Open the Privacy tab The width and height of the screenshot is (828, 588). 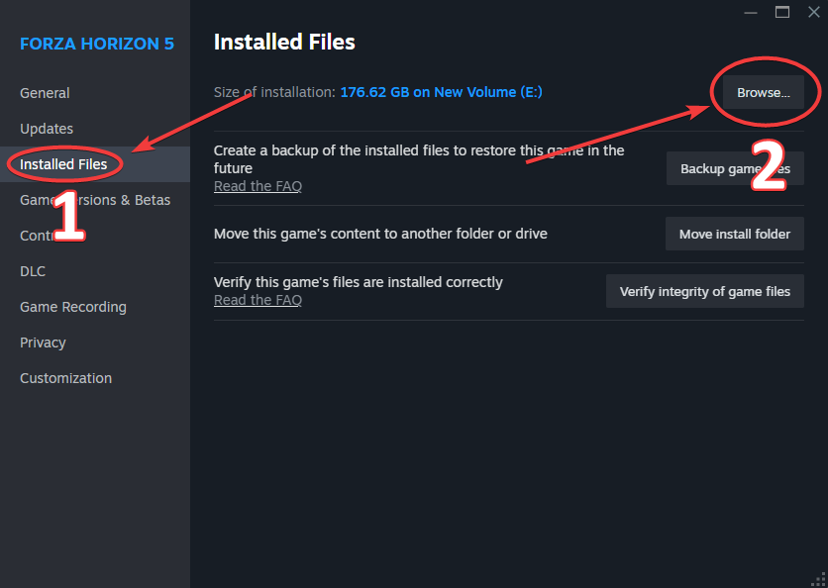(x=43, y=343)
